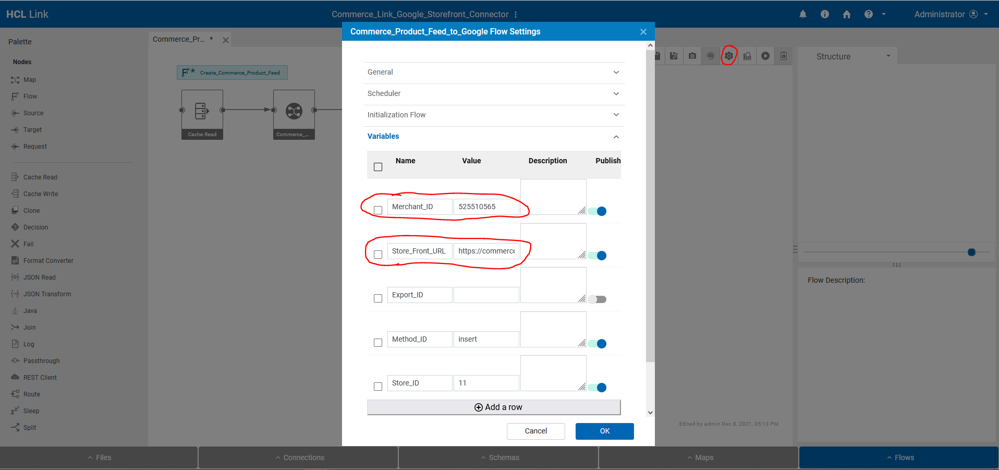Pick the REST Client node in palette
999x470 pixels.
pyautogui.click(x=34, y=378)
